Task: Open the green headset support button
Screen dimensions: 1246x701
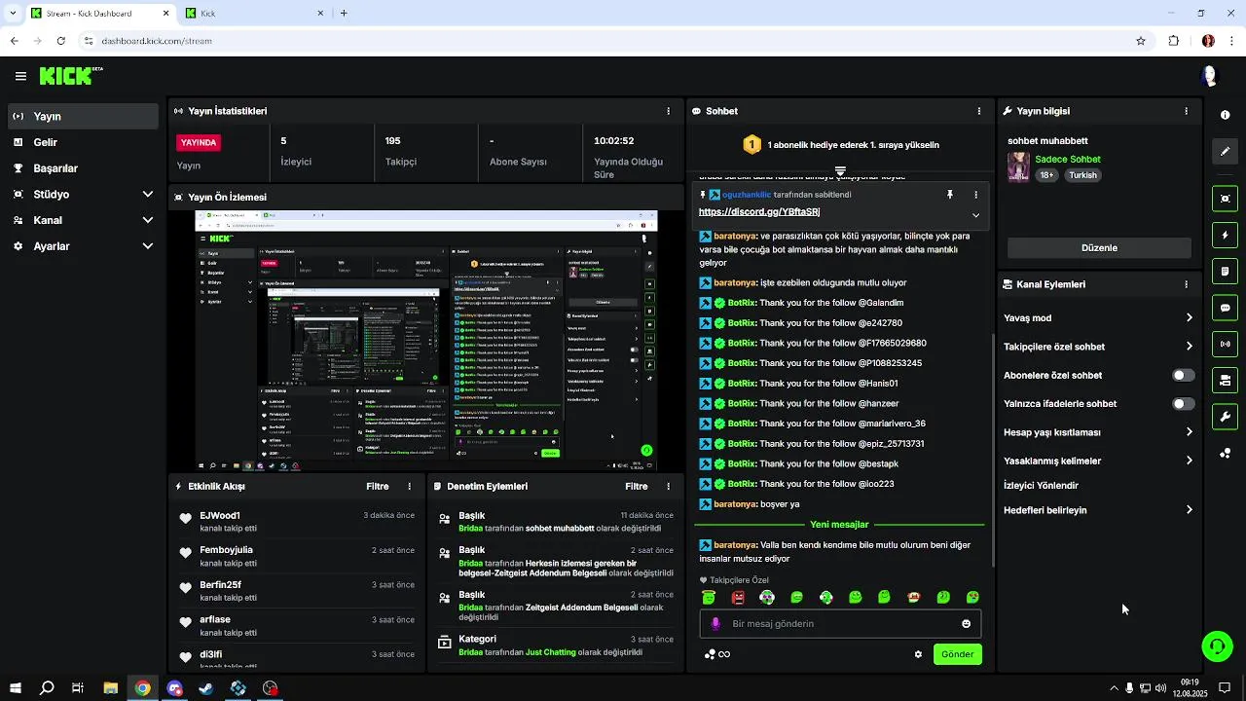Action: pos(1217,646)
